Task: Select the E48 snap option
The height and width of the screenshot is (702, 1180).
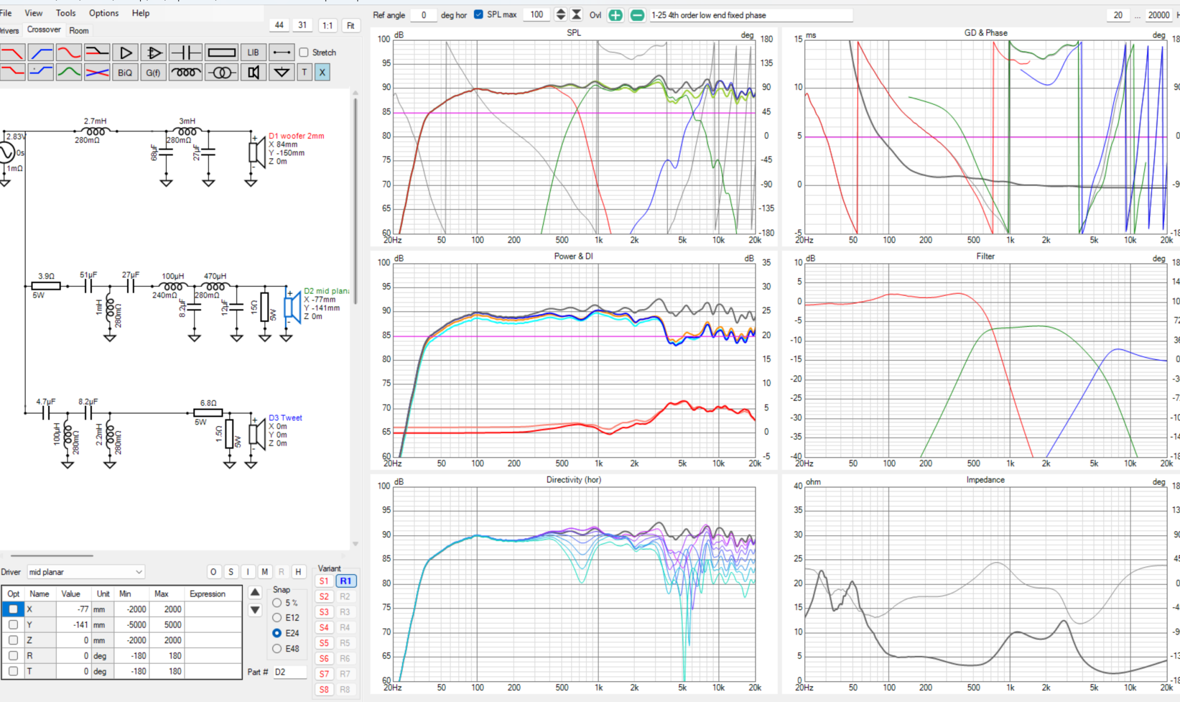Action: click(x=277, y=648)
